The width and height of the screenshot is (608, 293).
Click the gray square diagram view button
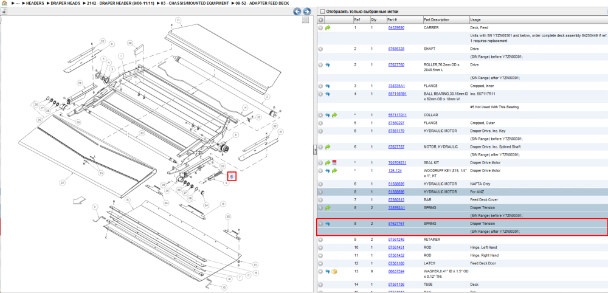point(306,20)
